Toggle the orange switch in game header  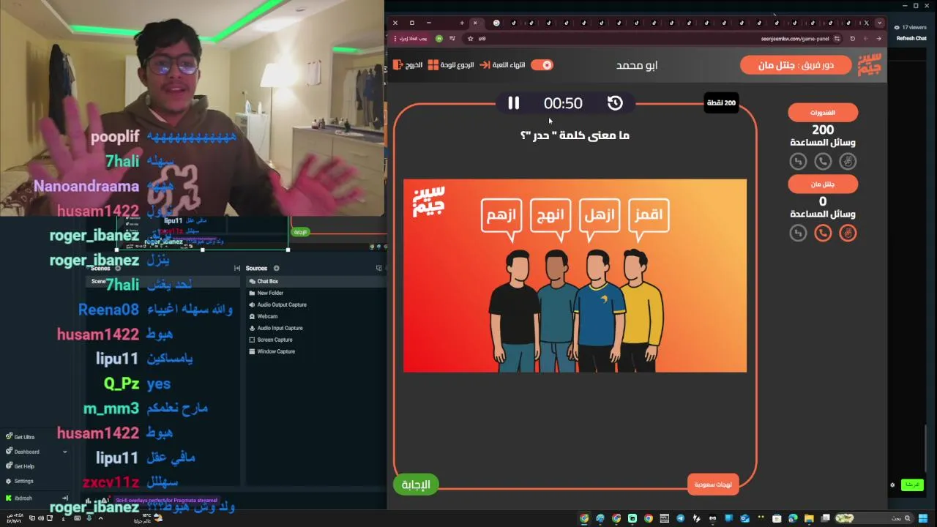point(542,65)
